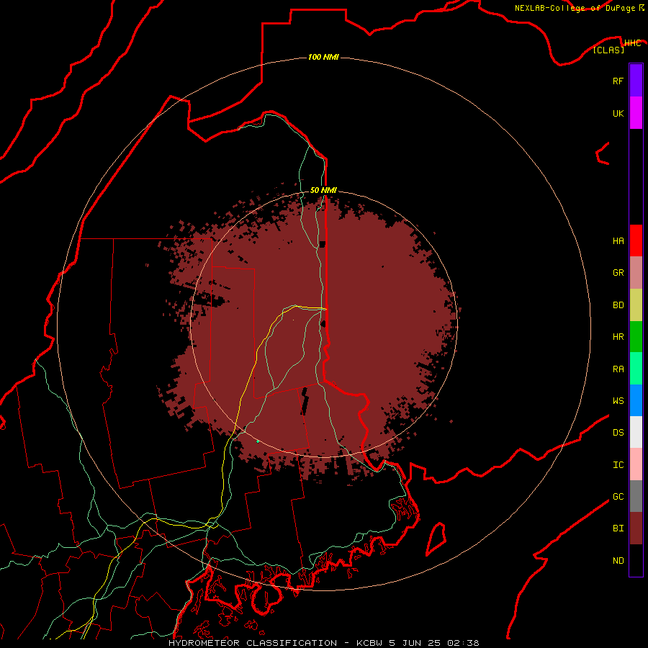Image resolution: width=648 pixels, height=648 pixels.
Task: Click the "BI" legend label
Action: (x=618, y=528)
